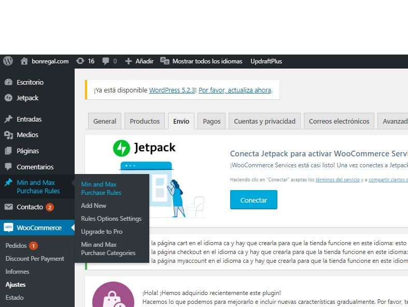Click the Medios media icon
The width and height of the screenshot is (408, 307).
click(x=8, y=135)
